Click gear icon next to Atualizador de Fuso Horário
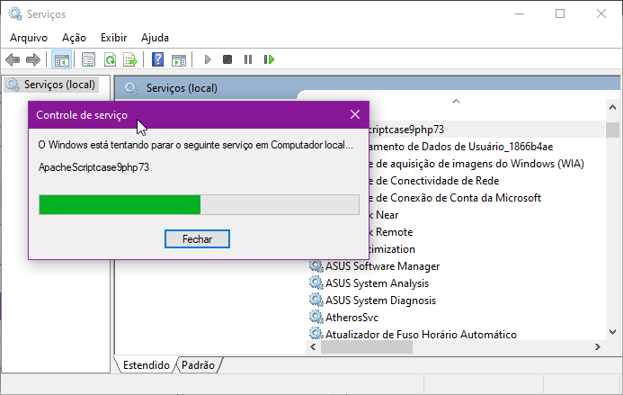 point(316,334)
